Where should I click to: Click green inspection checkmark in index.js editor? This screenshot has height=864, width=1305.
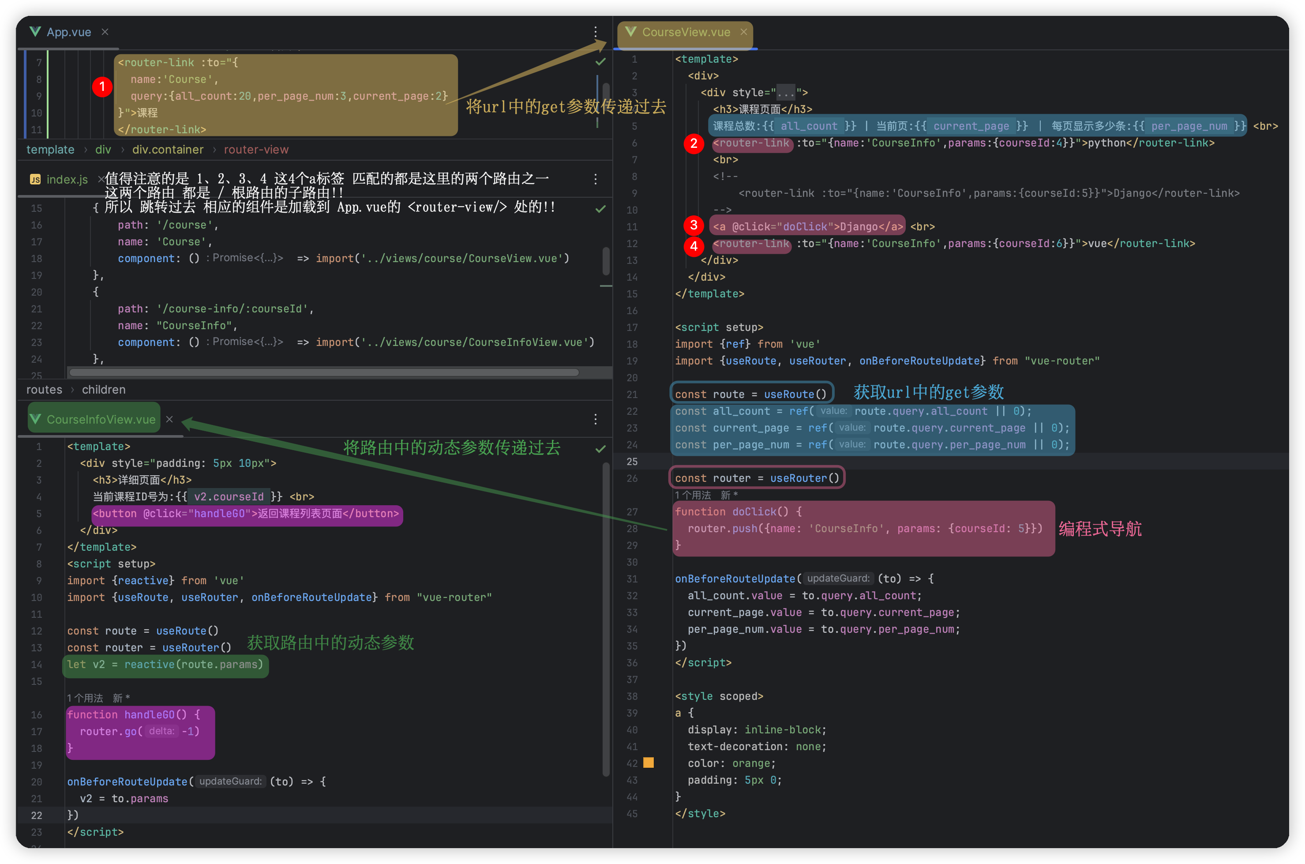point(600,209)
